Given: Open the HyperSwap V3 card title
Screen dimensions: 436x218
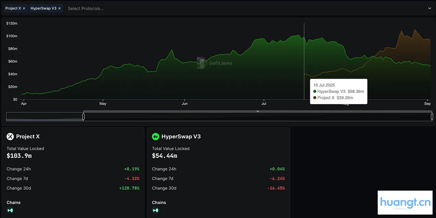Looking at the screenshot, I should click(181, 137).
